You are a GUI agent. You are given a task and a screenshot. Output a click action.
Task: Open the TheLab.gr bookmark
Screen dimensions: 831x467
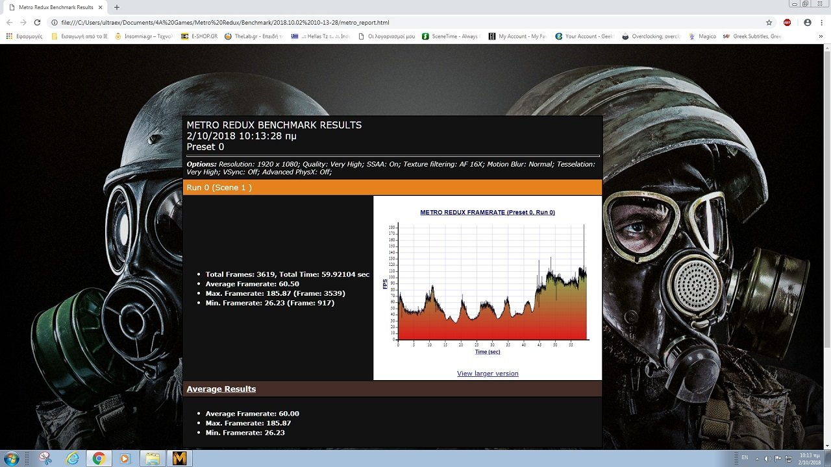click(x=253, y=36)
